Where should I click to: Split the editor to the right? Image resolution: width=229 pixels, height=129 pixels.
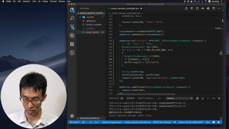pos(214,8)
